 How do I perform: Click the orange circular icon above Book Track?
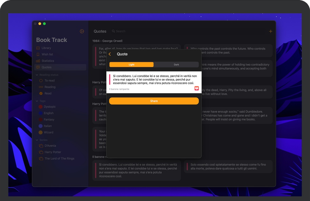pyautogui.click(x=82, y=31)
